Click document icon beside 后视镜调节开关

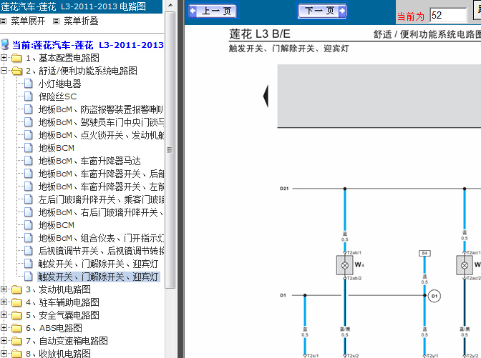(28, 251)
